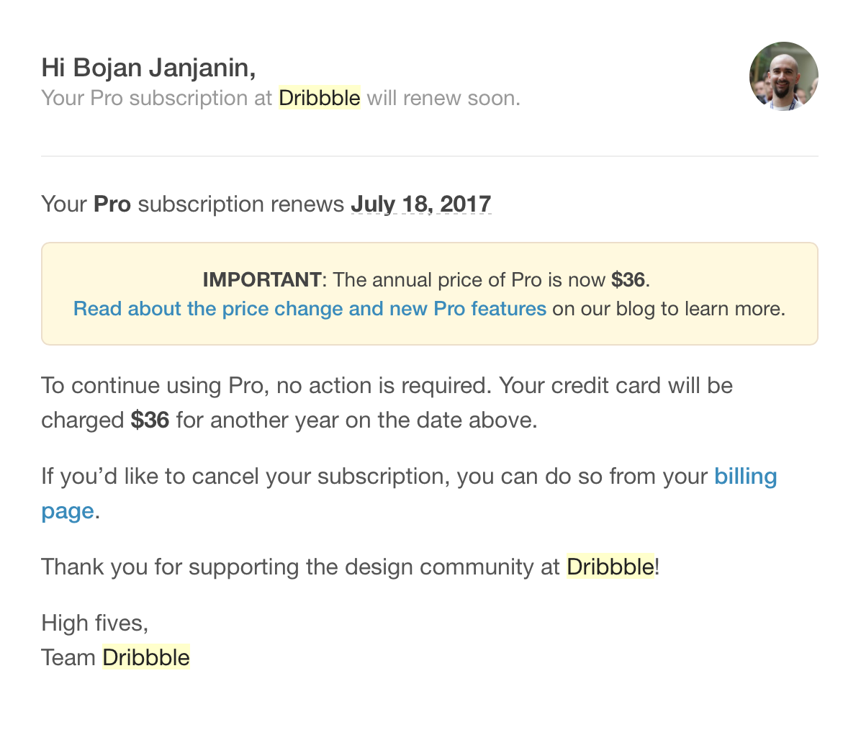Click the horizontal divider below the header
The width and height of the screenshot is (861, 730).
(430, 156)
